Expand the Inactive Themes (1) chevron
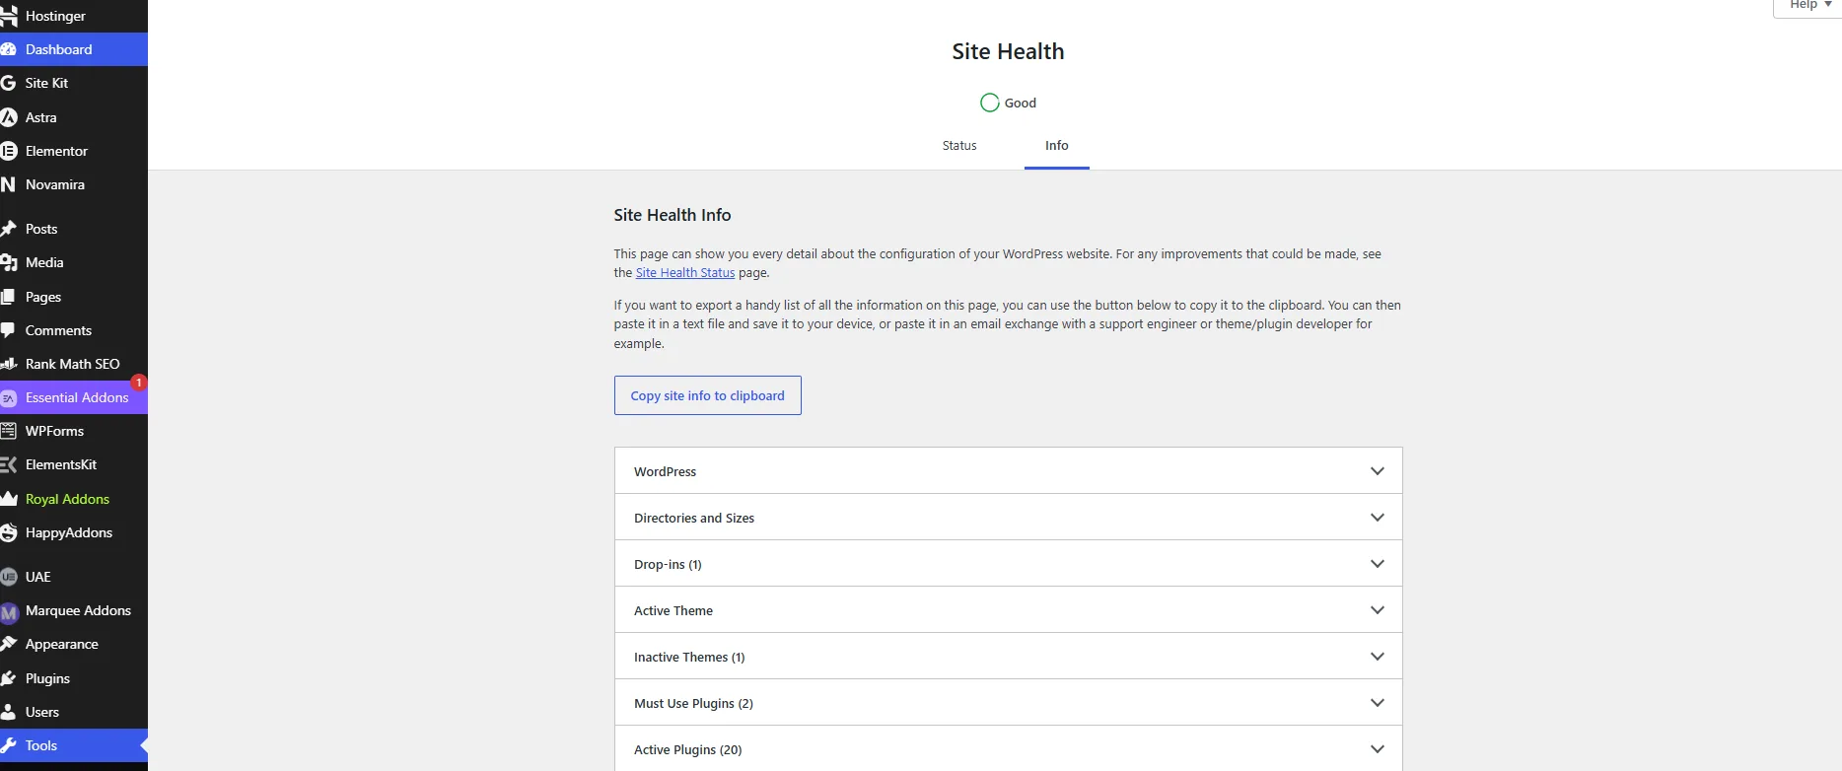 (1378, 657)
